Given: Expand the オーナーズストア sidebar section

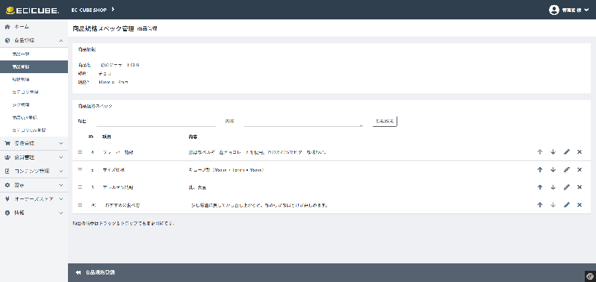Looking at the screenshot, I should pyautogui.click(x=34, y=199).
